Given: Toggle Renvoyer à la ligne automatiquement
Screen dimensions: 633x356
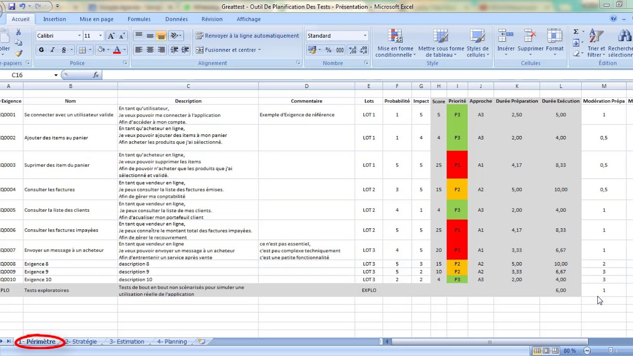Looking at the screenshot, I should pyautogui.click(x=247, y=36).
